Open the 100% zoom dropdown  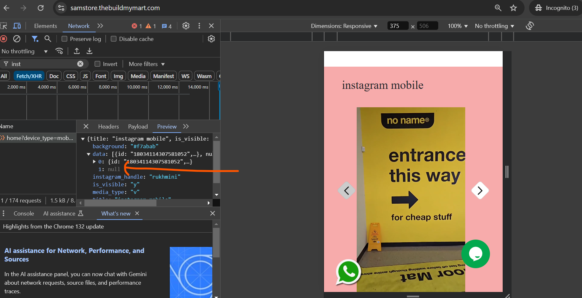tap(458, 26)
